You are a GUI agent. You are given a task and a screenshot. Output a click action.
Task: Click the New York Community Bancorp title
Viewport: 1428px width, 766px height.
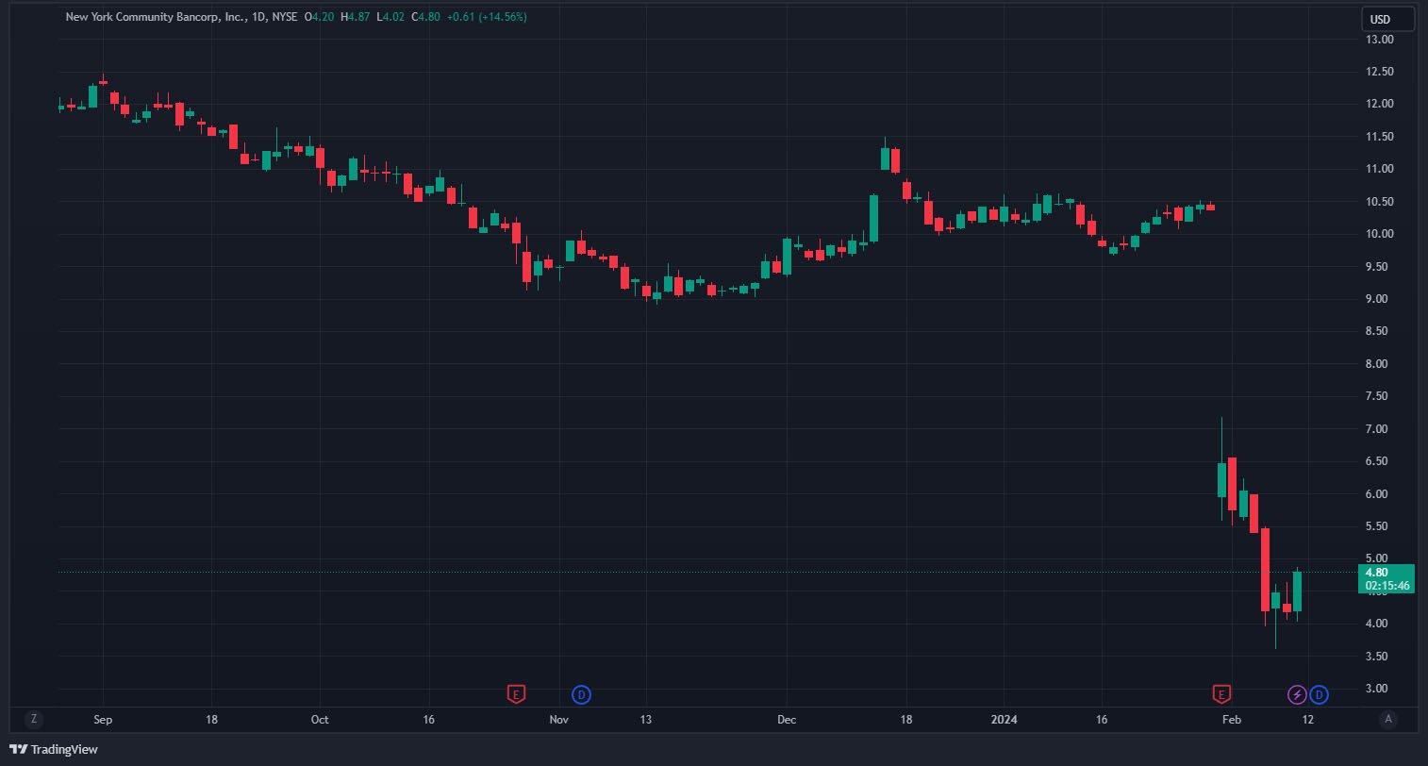pos(156,17)
